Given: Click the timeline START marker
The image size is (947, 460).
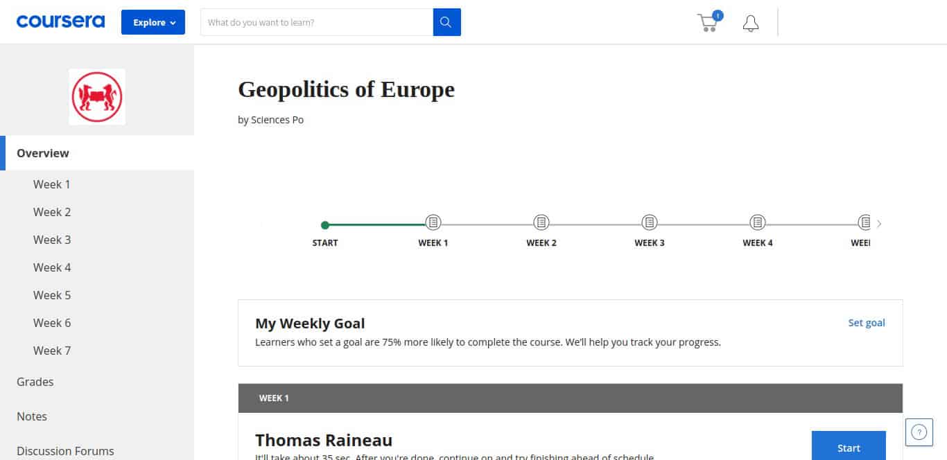Looking at the screenshot, I should 325,224.
